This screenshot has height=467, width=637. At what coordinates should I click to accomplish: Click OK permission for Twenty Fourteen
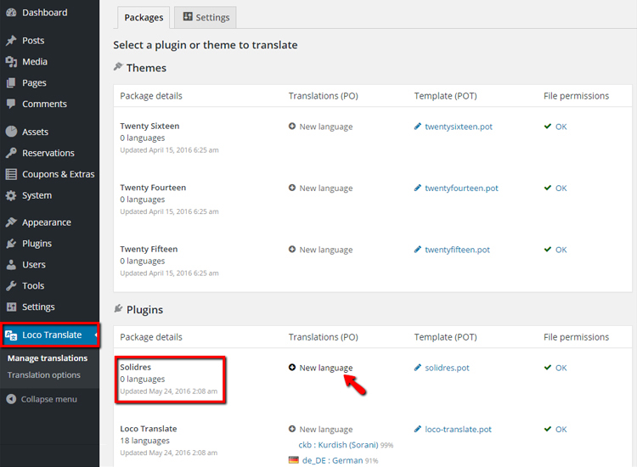561,188
